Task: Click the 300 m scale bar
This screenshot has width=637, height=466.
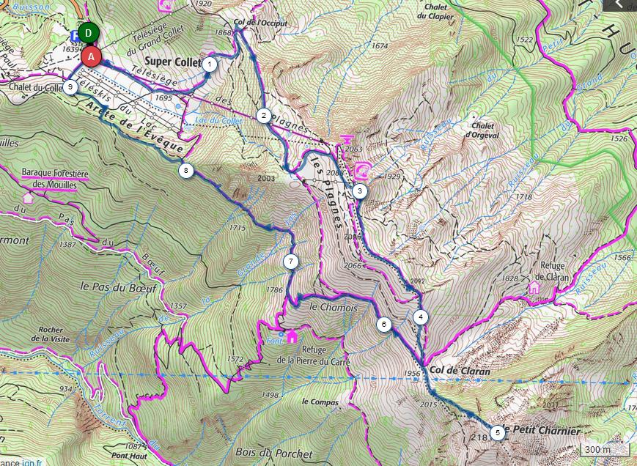Action: tap(605, 450)
